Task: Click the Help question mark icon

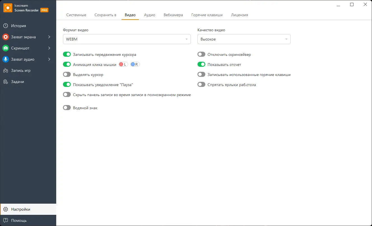Action: [6, 220]
